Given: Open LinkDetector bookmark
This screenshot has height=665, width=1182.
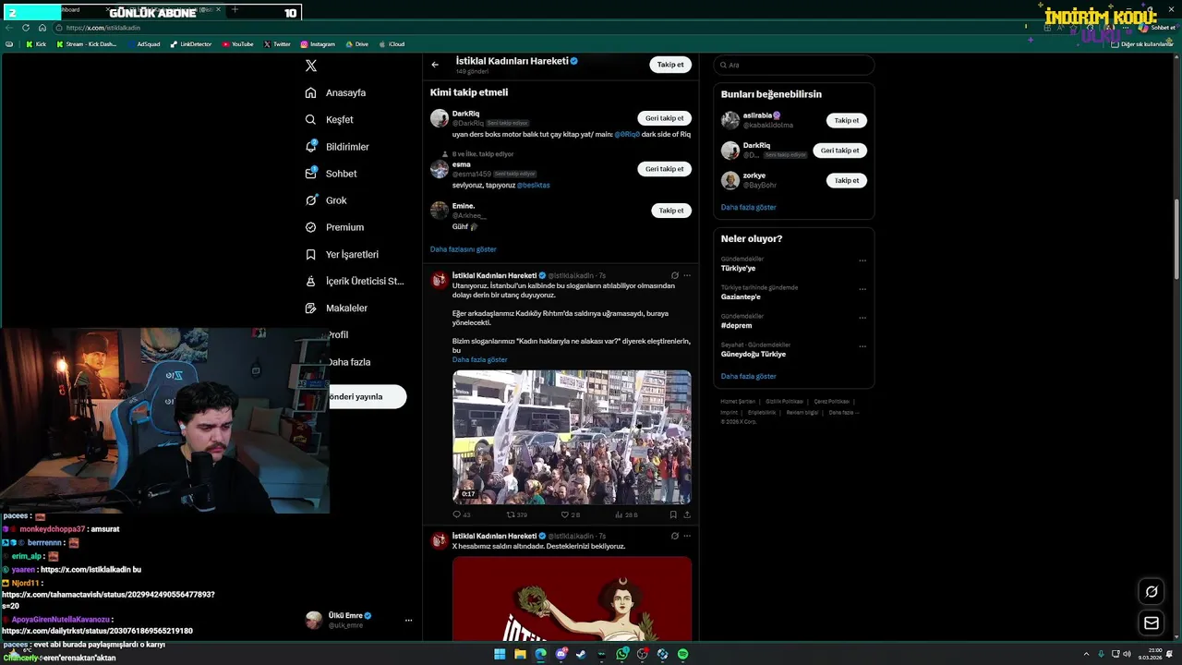Looking at the screenshot, I should click(x=191, y=44).
